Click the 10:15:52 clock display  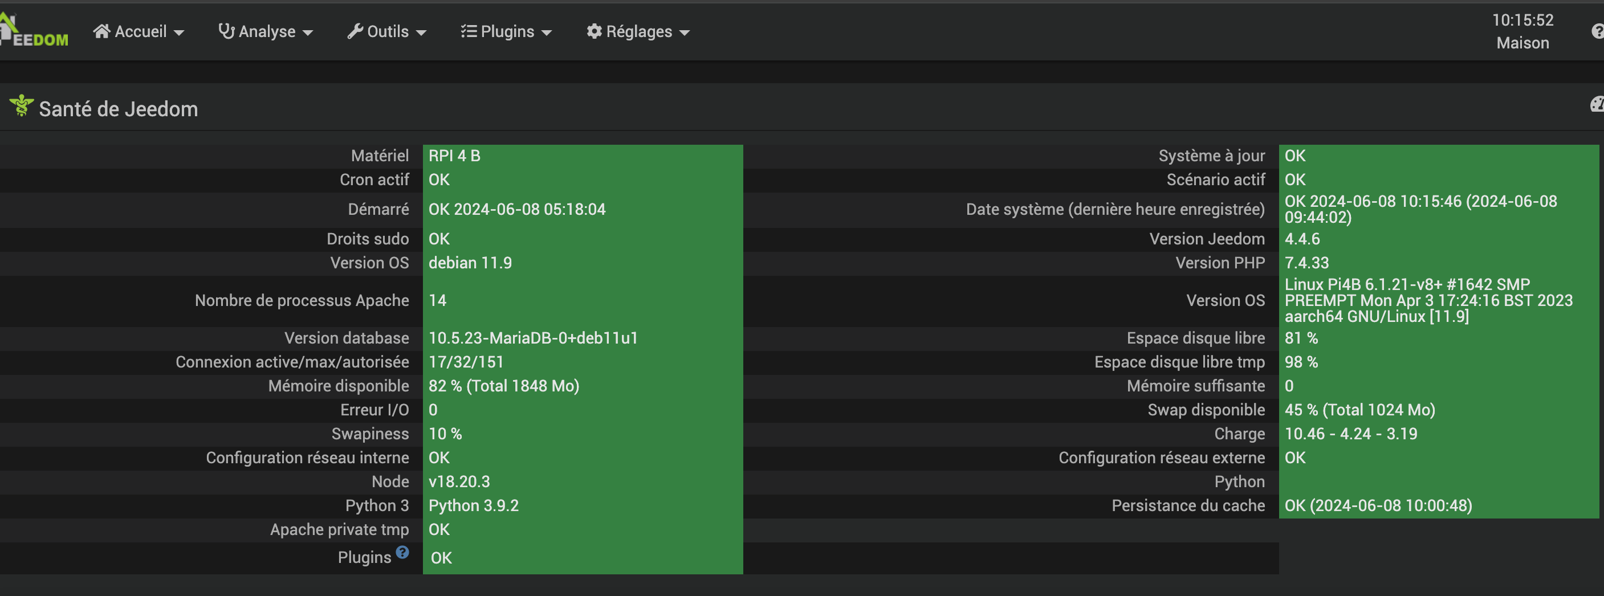(1522, 20)
